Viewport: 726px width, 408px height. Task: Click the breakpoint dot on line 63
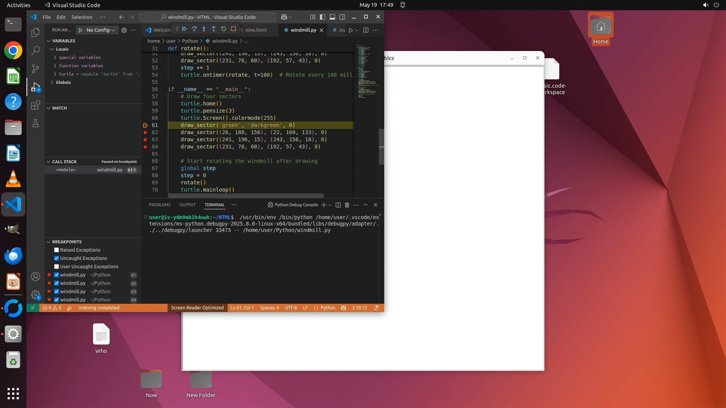145,140
